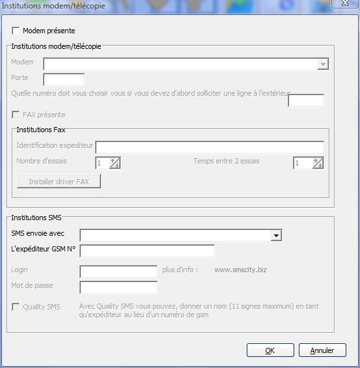Image resolution: width=360 pixels, height=368 pixels.
Task: Click the outside line number field
Action: pos(306,100)
